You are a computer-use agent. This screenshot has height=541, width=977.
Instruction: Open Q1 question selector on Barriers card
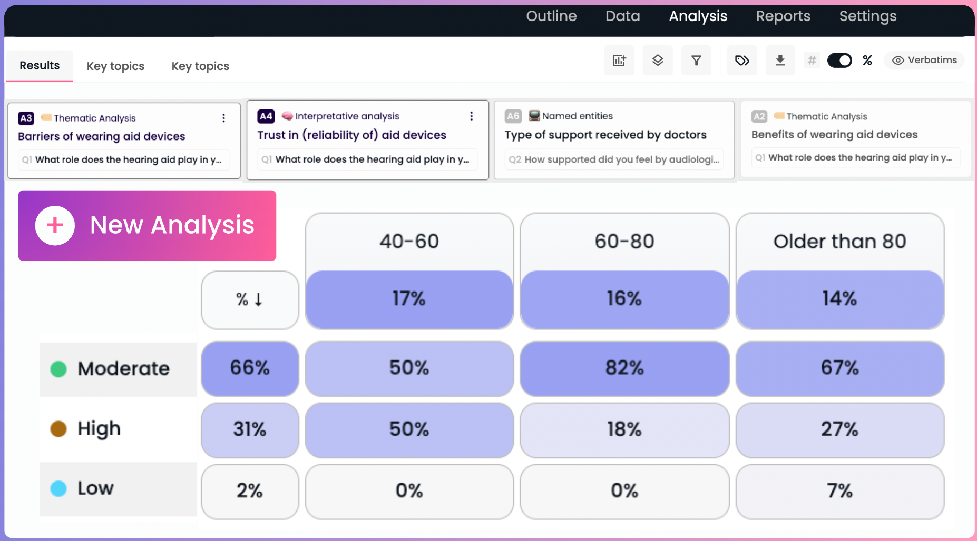pyautogui.click(x=124, y=159)
